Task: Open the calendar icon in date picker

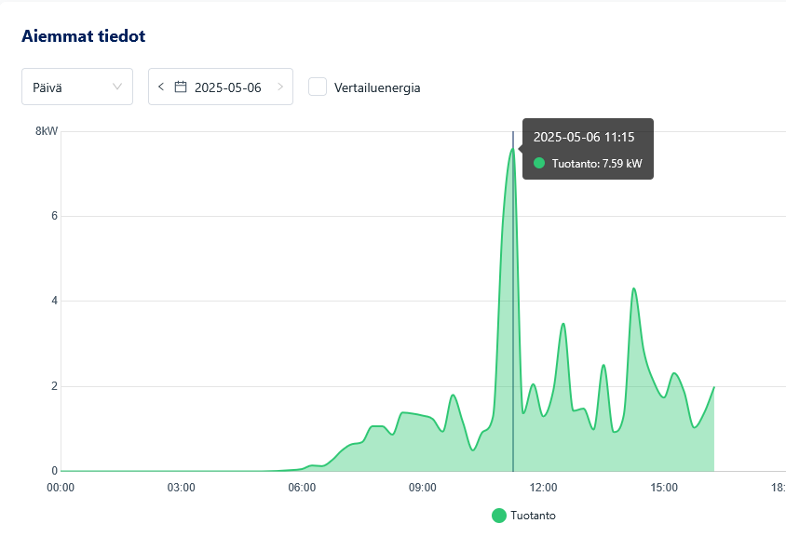Action: point(181,87)
